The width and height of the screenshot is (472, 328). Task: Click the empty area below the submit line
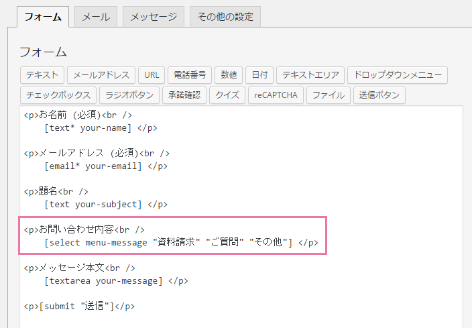(241, 321)
